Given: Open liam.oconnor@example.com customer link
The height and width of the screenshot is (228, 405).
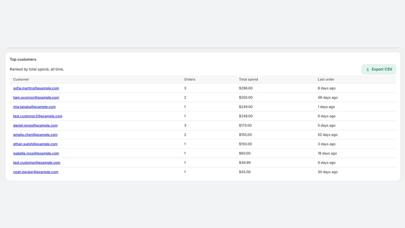Looking at the screenshot, I should pyautogui.click(x=36, y=97).
